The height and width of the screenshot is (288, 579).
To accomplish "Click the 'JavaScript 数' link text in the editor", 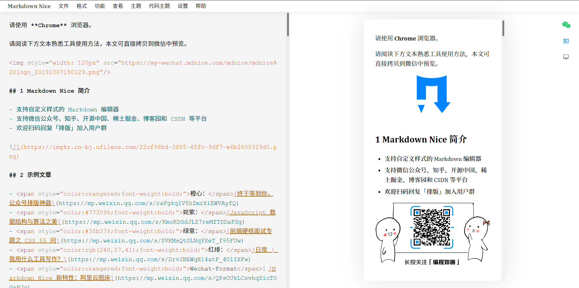I will click(x=251, y=212).
